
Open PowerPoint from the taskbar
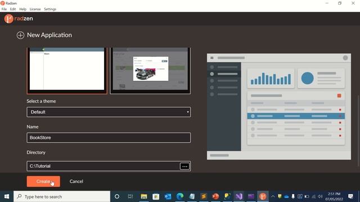click(215, 196)
